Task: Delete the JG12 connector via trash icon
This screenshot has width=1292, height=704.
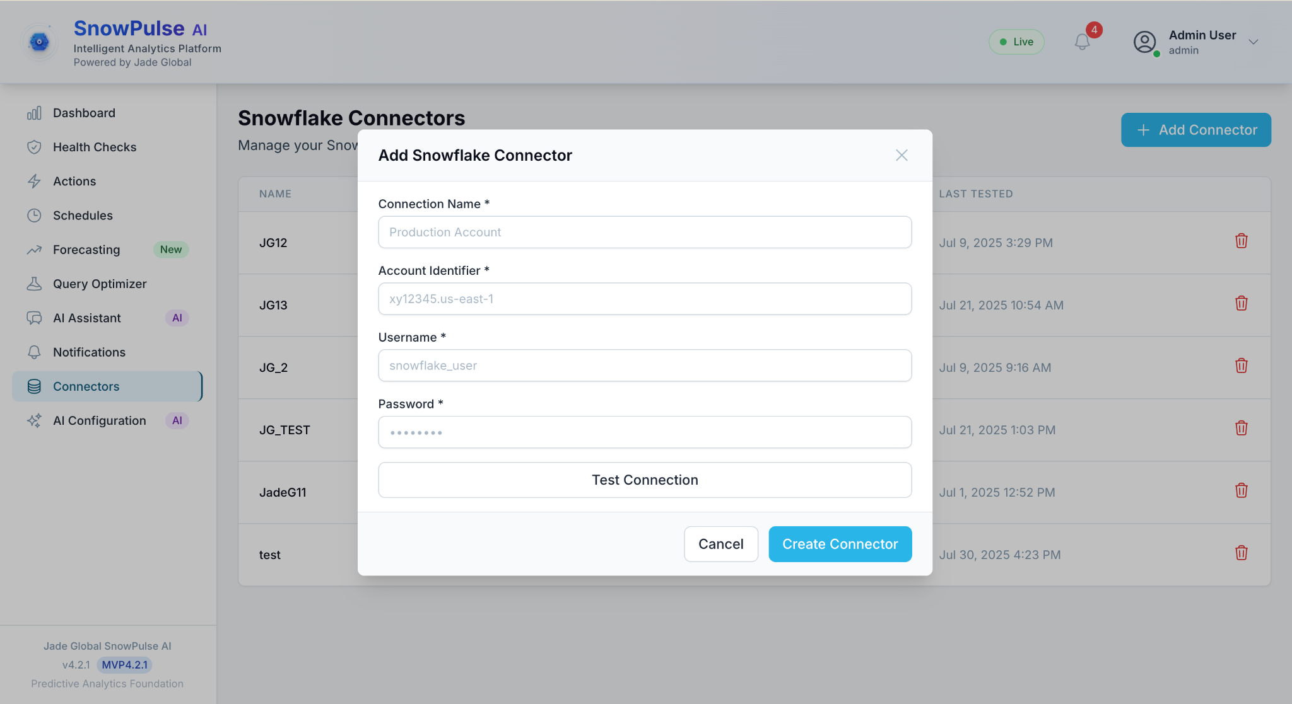Action: [x=1241, y=241]
